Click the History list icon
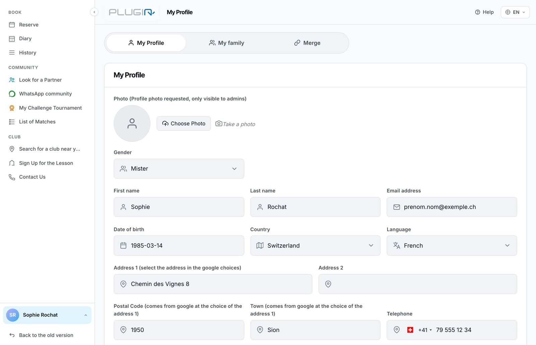 12,53
